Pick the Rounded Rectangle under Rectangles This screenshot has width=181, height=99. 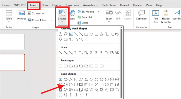click(66, 66)
